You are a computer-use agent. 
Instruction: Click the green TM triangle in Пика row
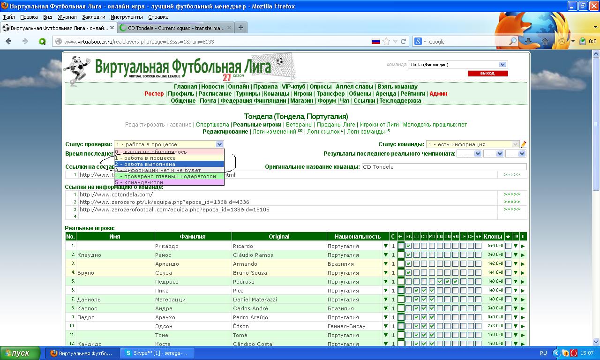[515, 291]
